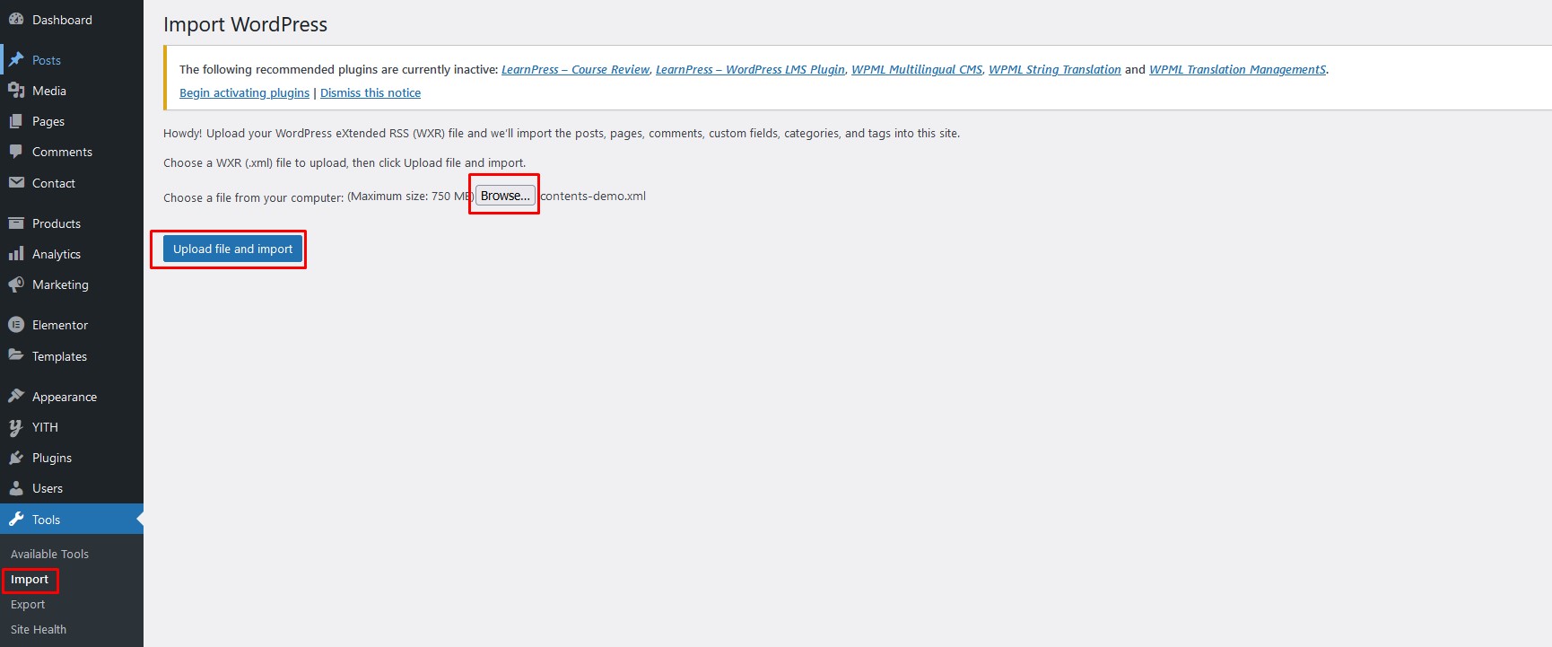Click the Contact envelope icon

point(16,183)
